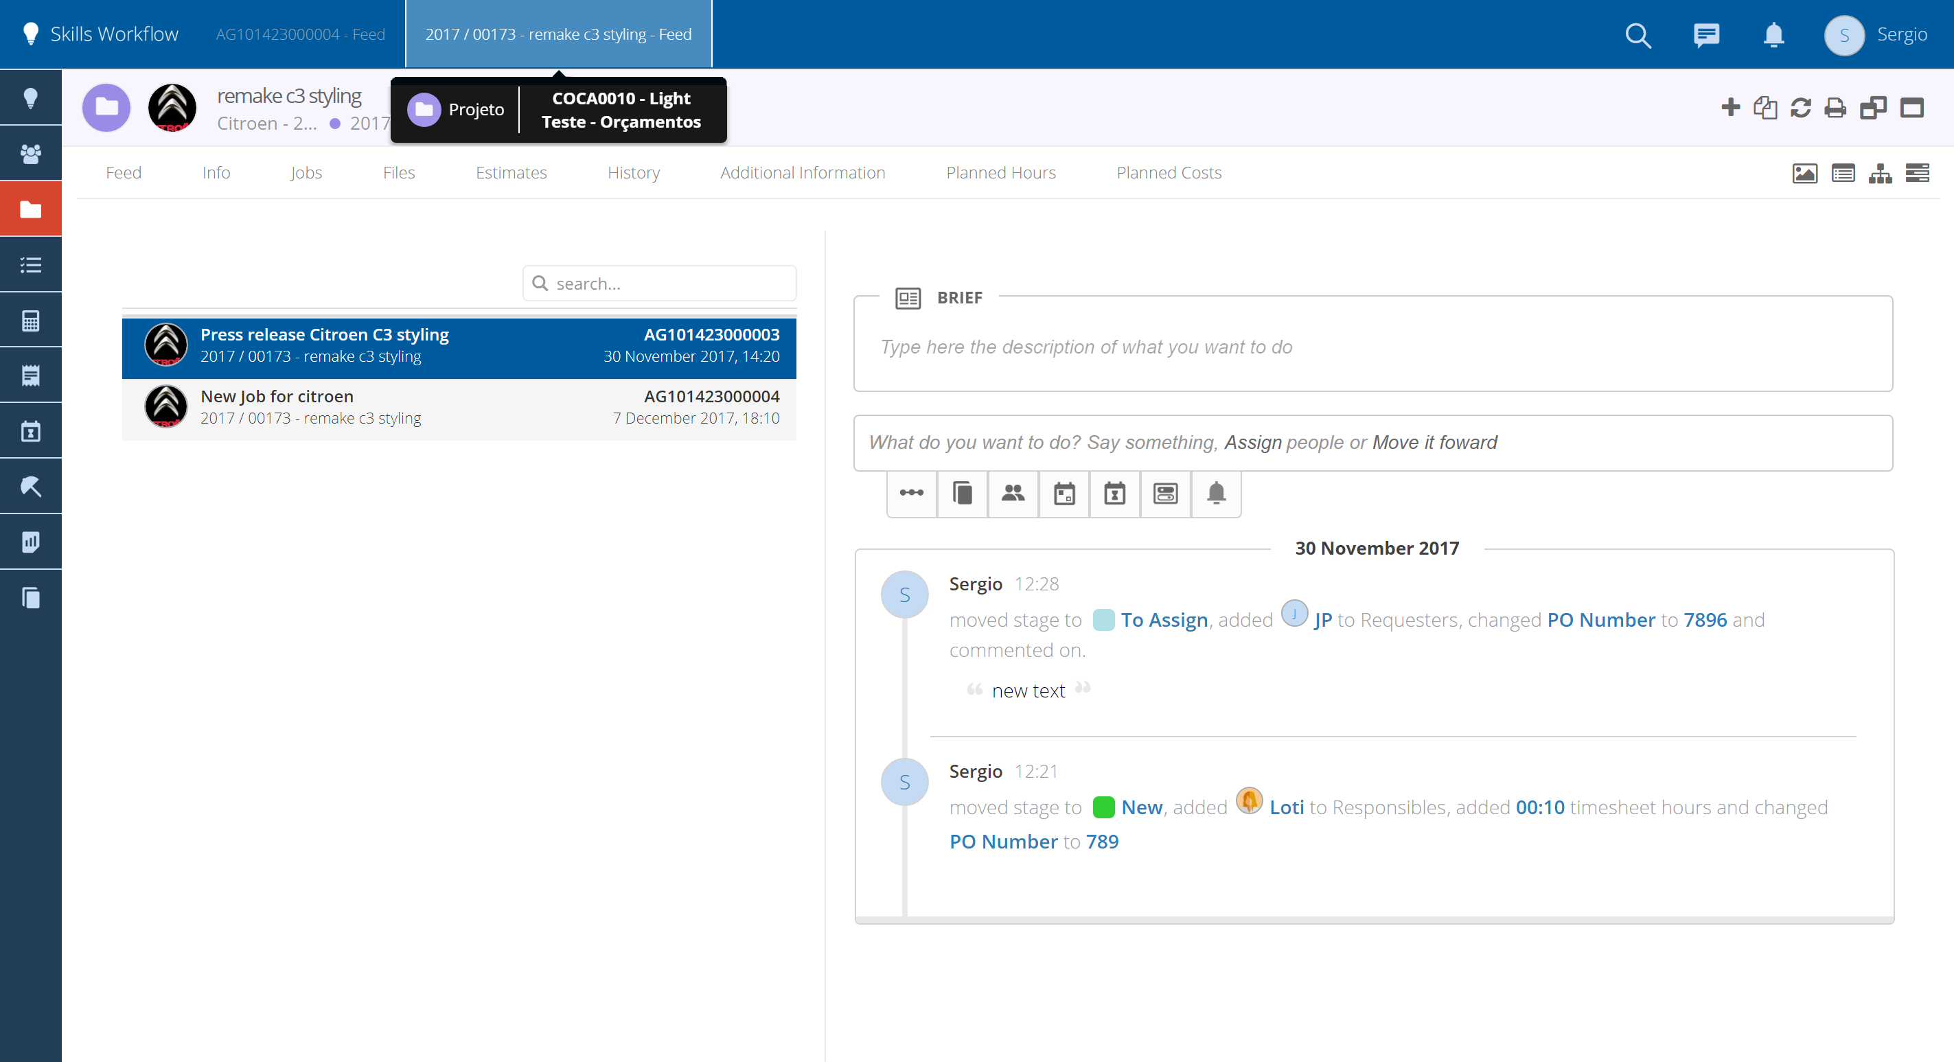
Task: Open the Estimates tab
Action: tap(511, 173)
